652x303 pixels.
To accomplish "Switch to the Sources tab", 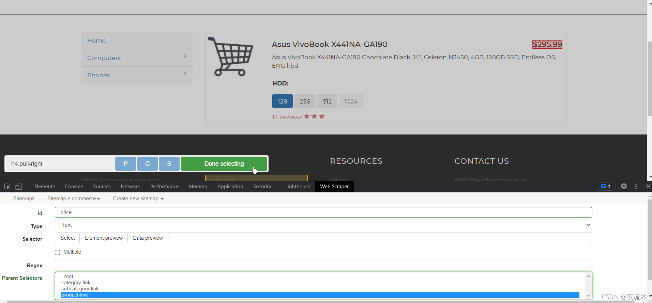I will [102, 187].
